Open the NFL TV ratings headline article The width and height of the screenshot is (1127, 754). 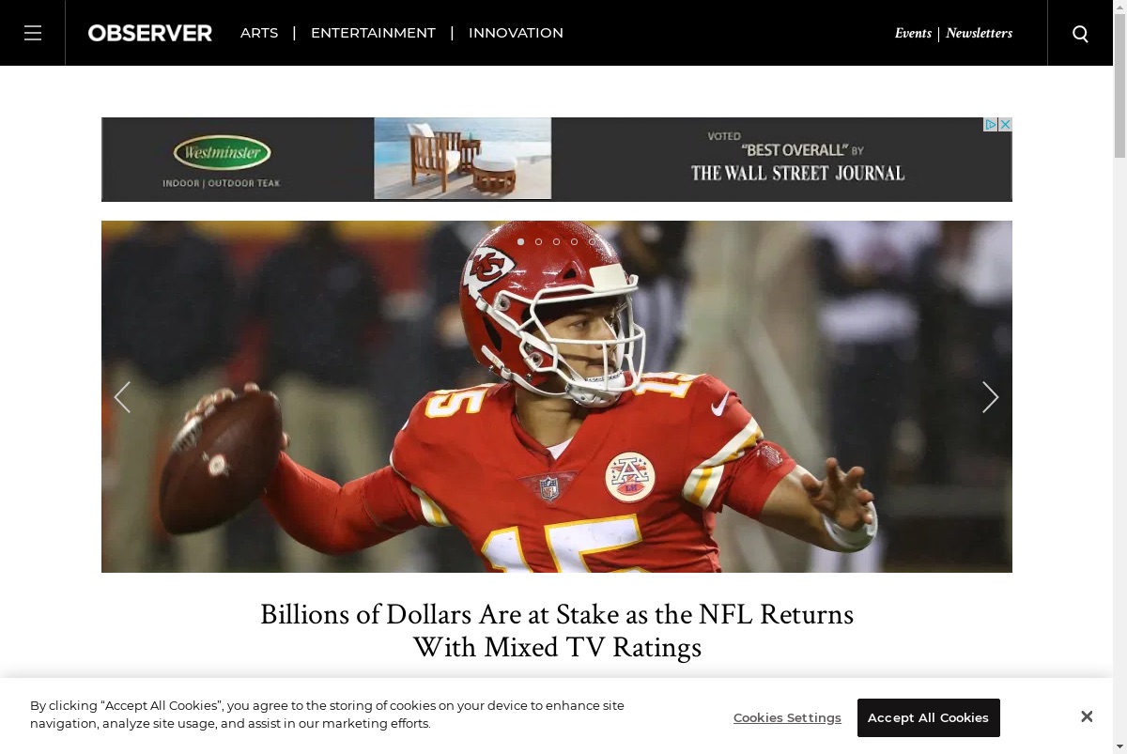click(557, 631)
